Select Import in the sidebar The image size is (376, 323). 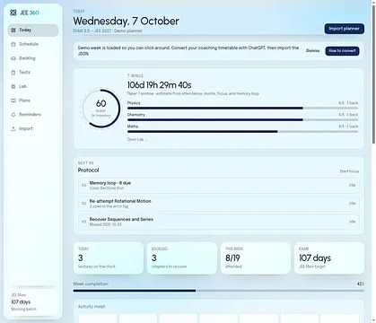tap(33, 128)
